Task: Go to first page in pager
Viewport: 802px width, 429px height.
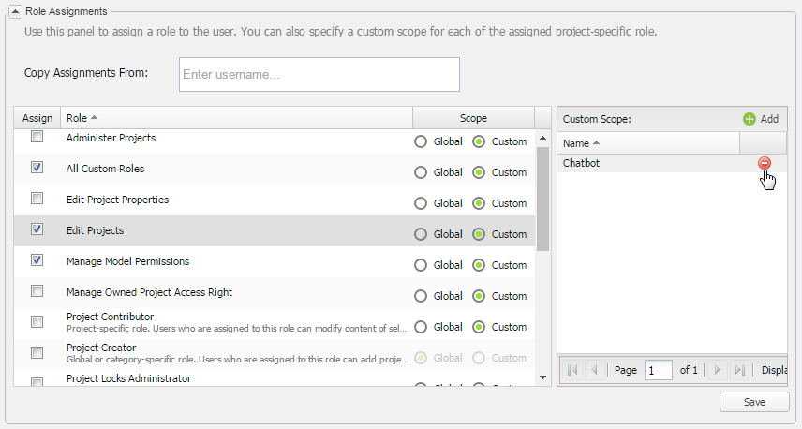Action: click(572, 370)
